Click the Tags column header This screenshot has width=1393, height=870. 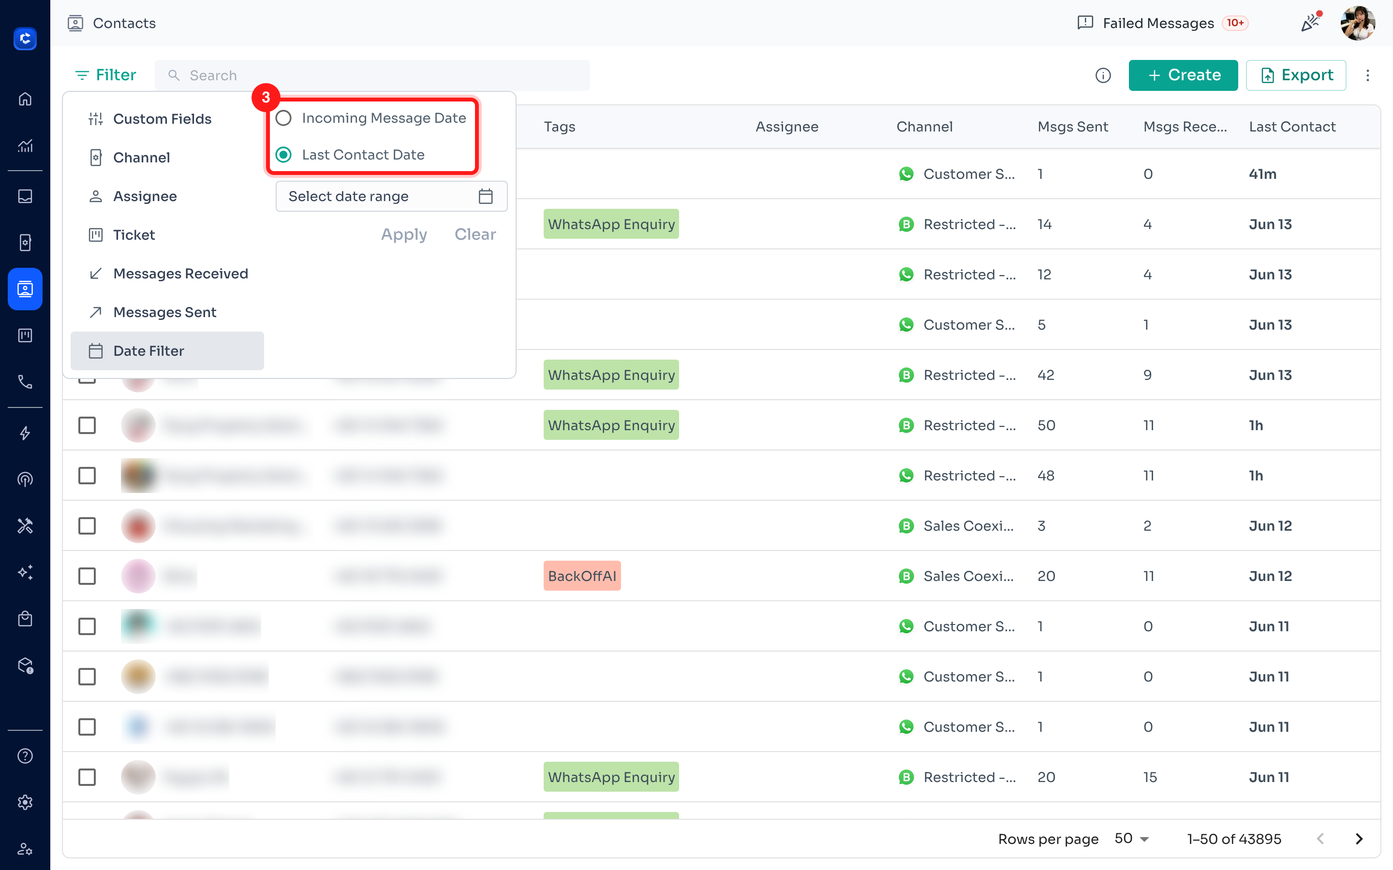tap(560, 127)
